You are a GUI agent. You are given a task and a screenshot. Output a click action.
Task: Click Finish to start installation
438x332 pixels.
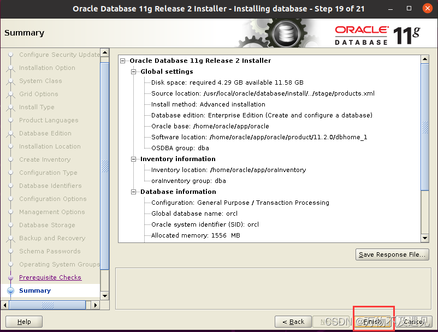point(373,322)
